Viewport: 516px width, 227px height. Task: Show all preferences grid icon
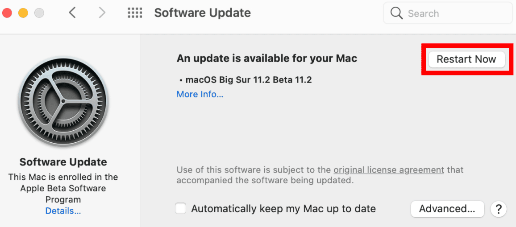click(135, 13)
